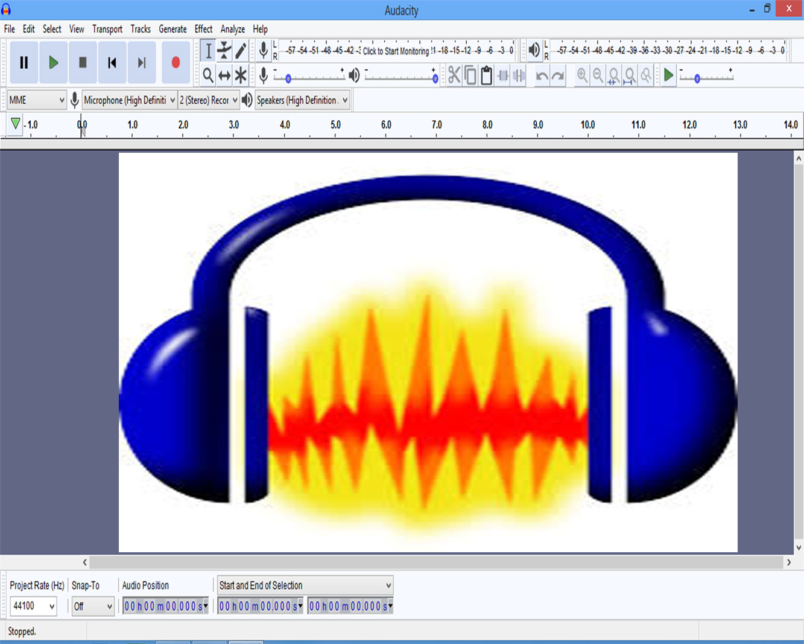Click the Cut (scissors) icon

pyautogui.click(x=454, y=75)
